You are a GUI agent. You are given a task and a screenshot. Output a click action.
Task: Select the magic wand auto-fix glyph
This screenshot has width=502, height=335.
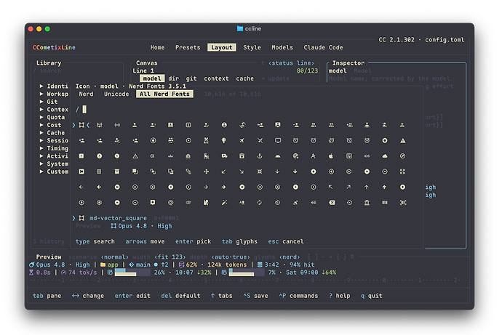224,202
